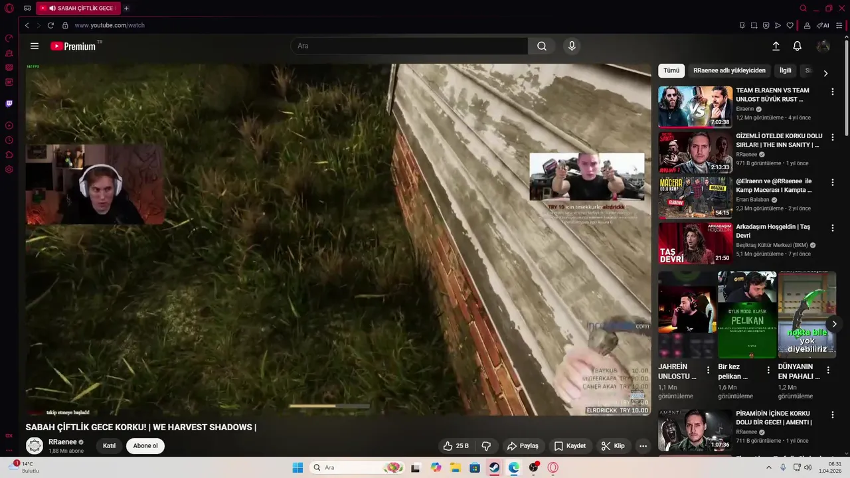Viewport: 850px width, 478px height.
Task: Open ad blocker shield settings
Action: click(x=766, y=25)
